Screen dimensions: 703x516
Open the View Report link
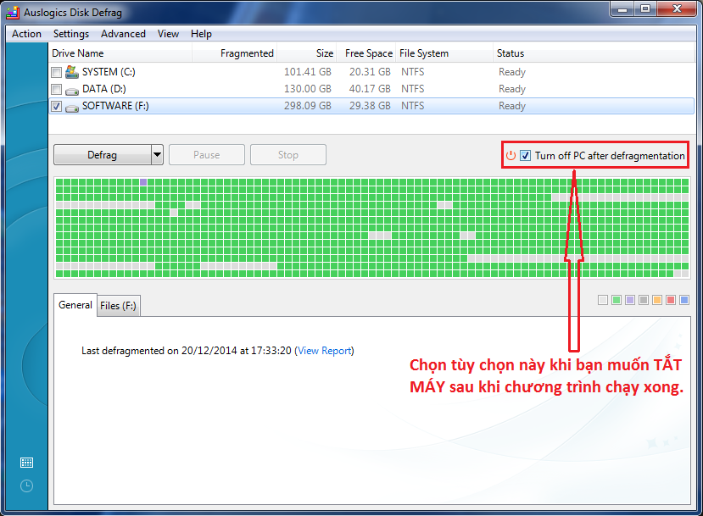point(324,351)
